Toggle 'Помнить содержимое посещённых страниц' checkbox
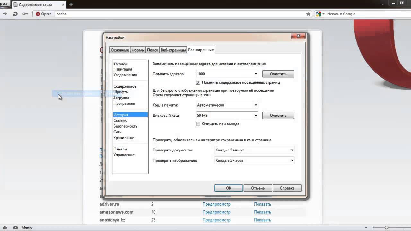Image resolution: width=411 pixels, height=231 pixels. pyautogui.click(x=198, y=82)
